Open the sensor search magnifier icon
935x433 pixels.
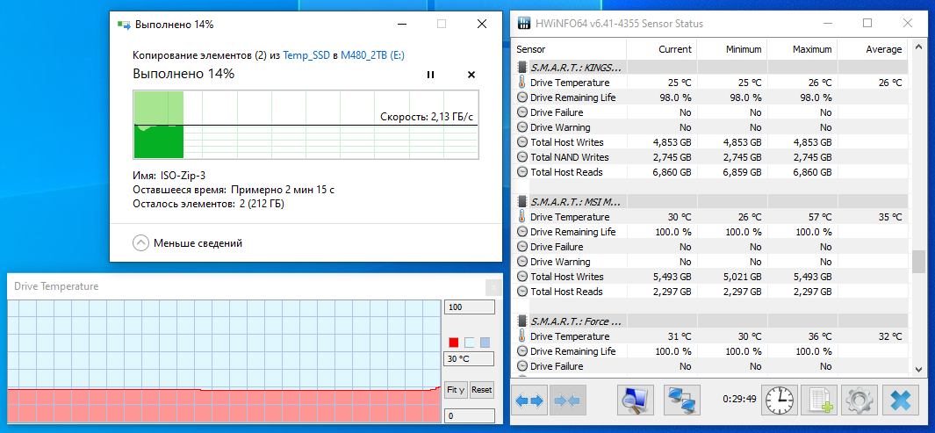coord(635,401)
